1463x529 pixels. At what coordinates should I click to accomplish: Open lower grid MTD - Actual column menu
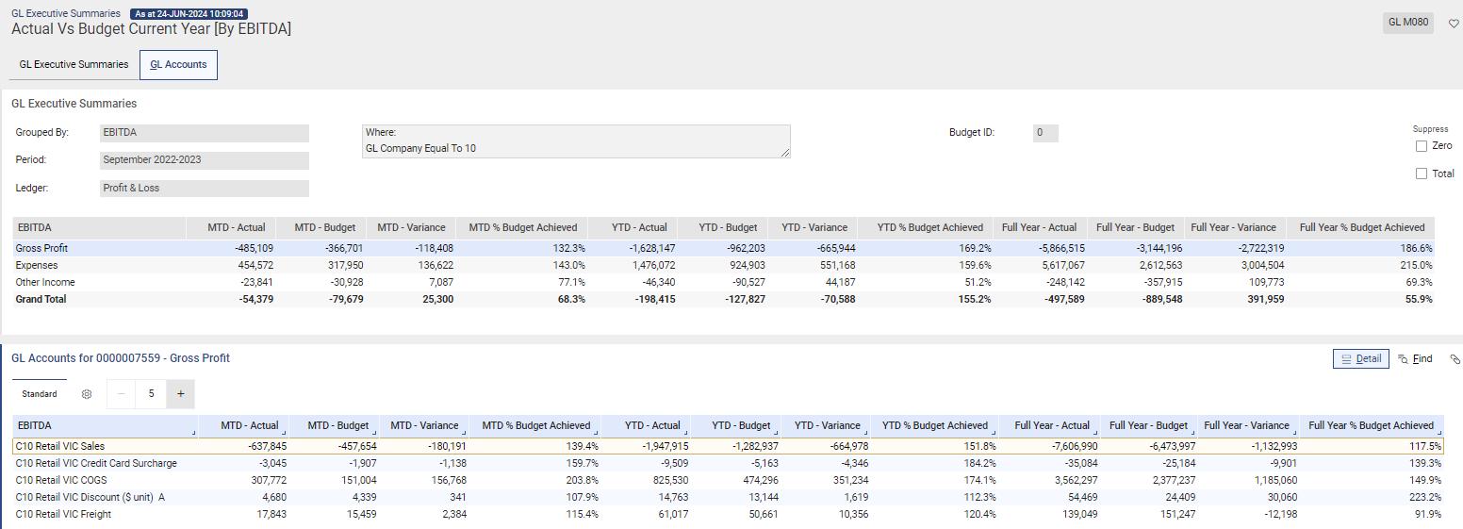click(285, 432)
